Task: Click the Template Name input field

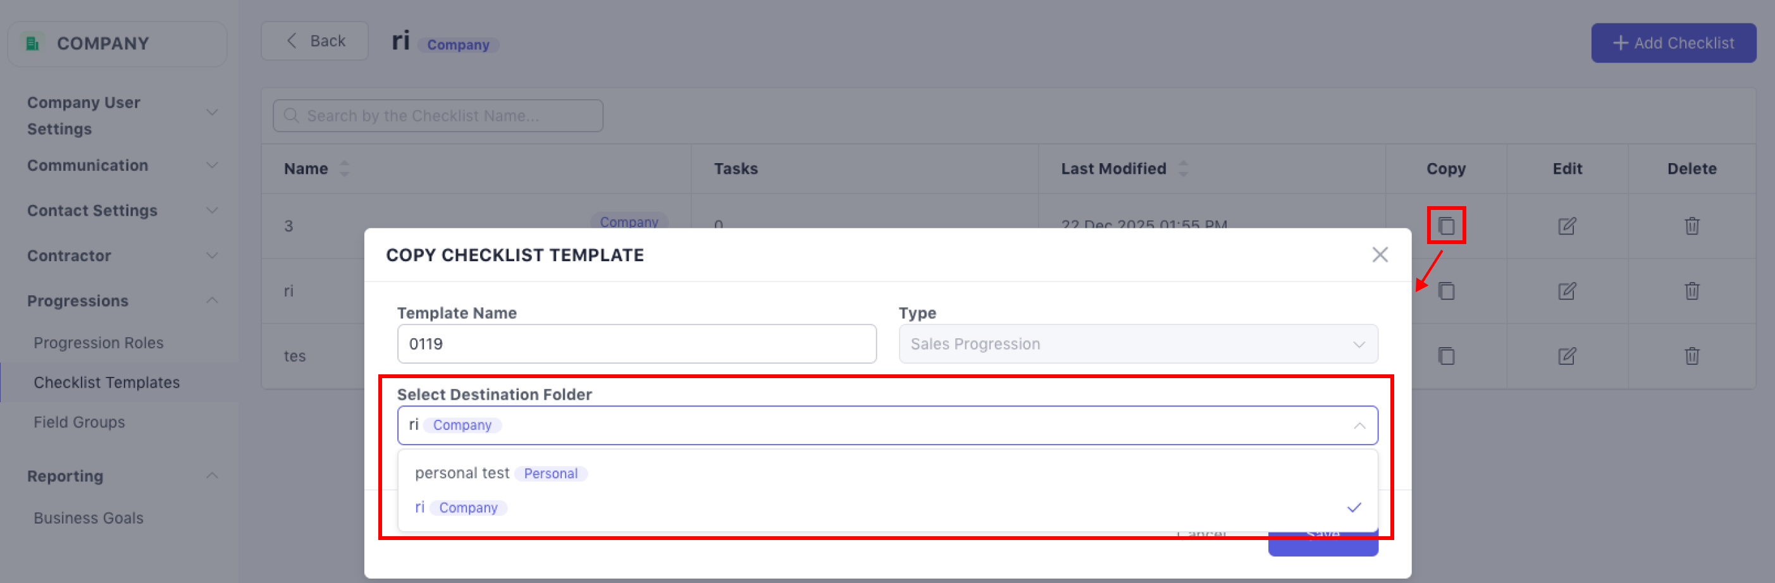Action: tap(636, 344)
